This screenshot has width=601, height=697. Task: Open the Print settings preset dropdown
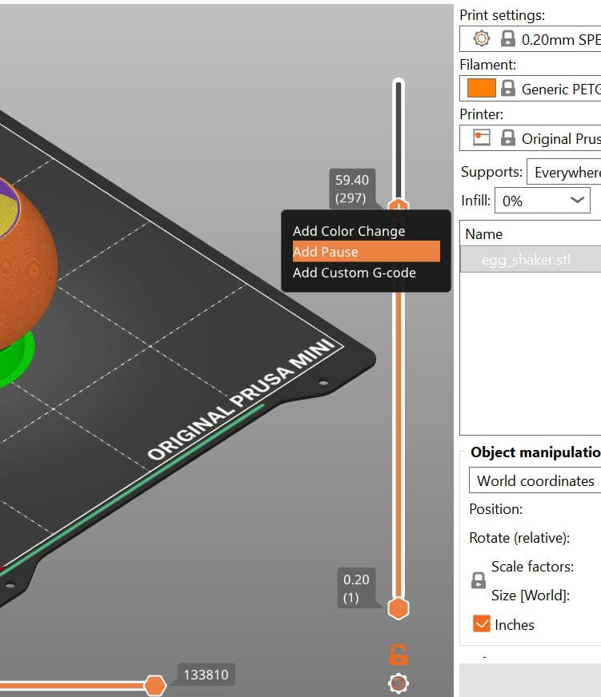click(531, 38)
